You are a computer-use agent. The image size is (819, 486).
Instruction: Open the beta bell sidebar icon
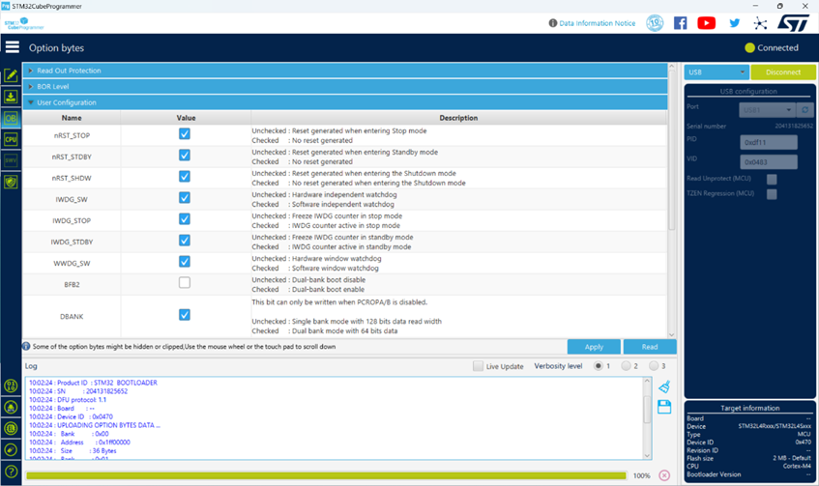coord(11,407)
